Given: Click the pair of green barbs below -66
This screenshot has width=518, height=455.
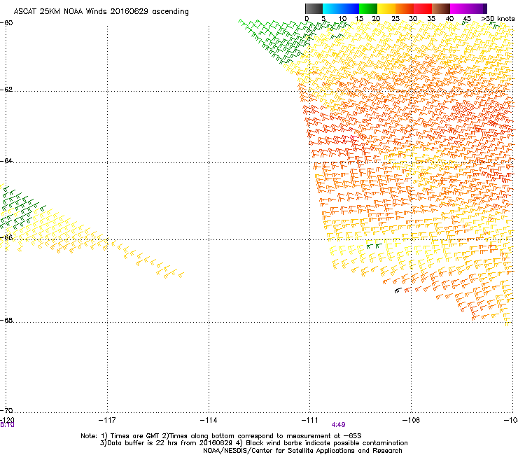Looking at the screenshot, I should pyautogui.click(x=374, y=246).
